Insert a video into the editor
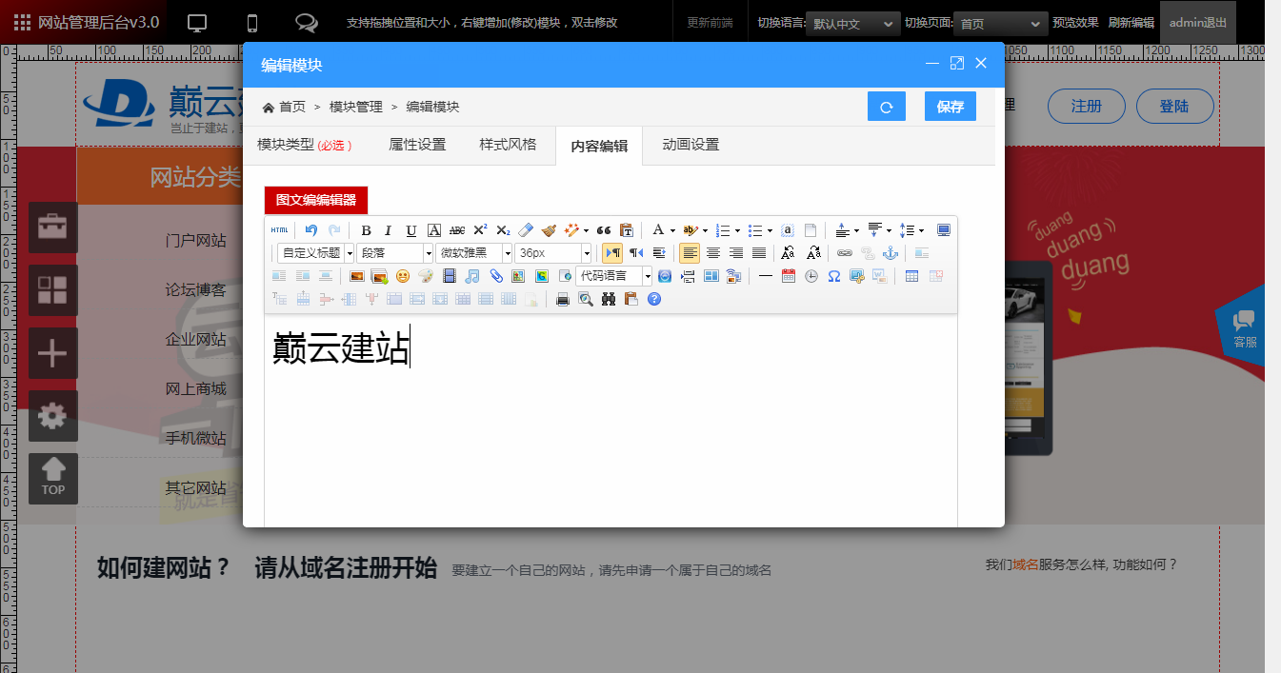 click(x=451, y=276)
